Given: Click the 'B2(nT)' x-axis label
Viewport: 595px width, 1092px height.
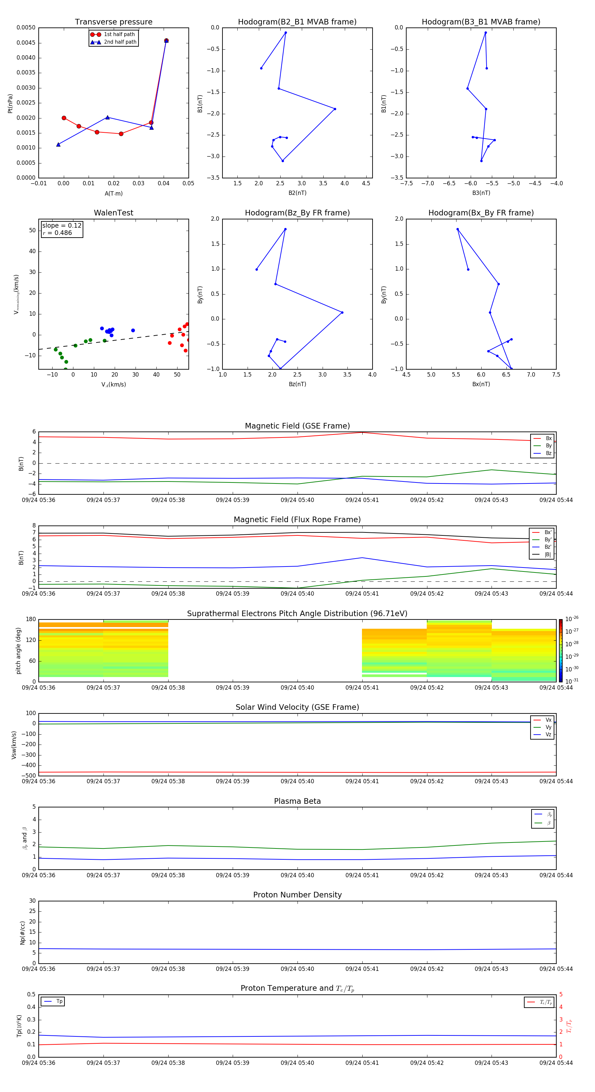Looking at the screenshot, I should 297,193.
